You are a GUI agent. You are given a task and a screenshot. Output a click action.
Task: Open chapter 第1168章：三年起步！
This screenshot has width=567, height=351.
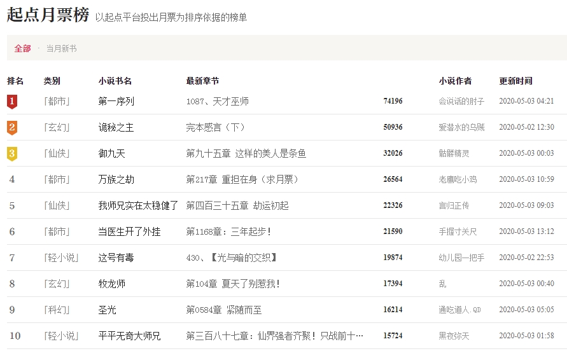click(x=228, y=231)
